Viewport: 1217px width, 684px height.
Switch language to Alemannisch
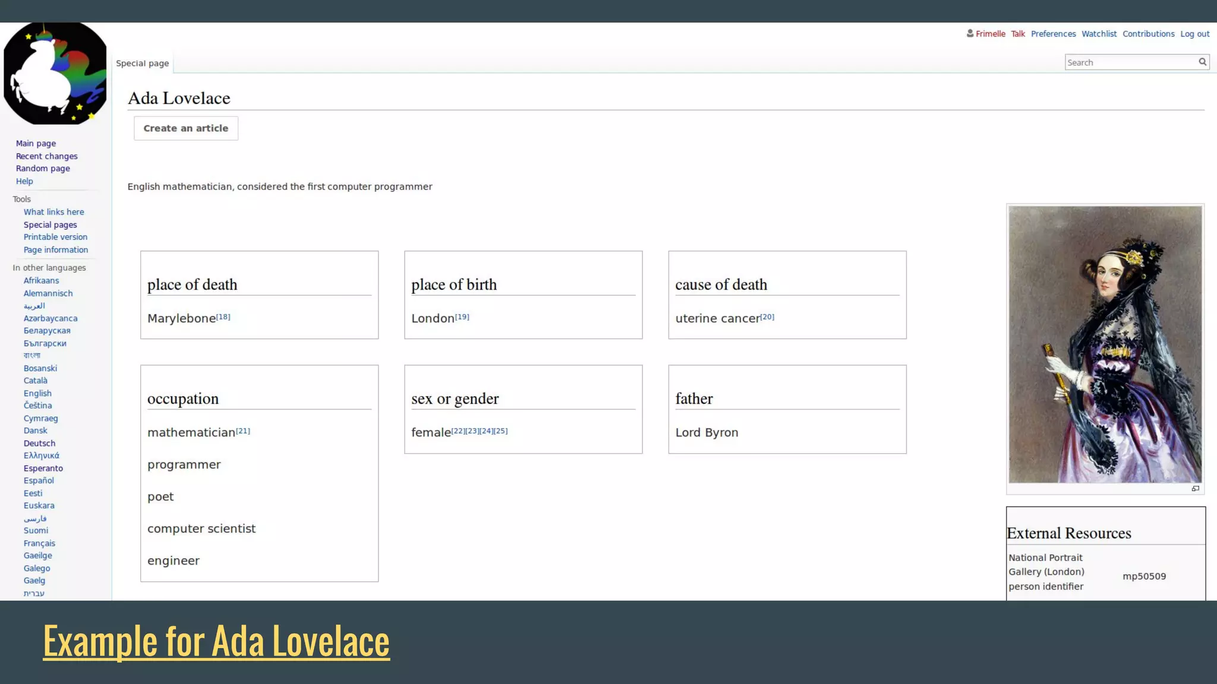pyautogui.click(x=48, y=293)
